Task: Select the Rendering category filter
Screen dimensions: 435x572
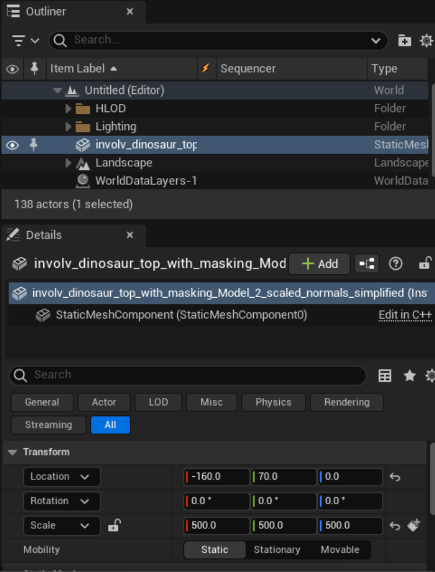Action: pyautogui.click(x=346, y=402)
